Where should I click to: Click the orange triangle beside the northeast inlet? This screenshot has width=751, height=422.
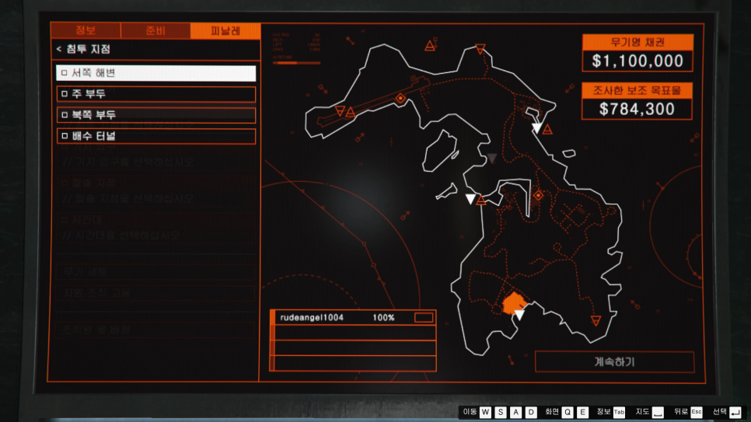click(x=547, y=129)
